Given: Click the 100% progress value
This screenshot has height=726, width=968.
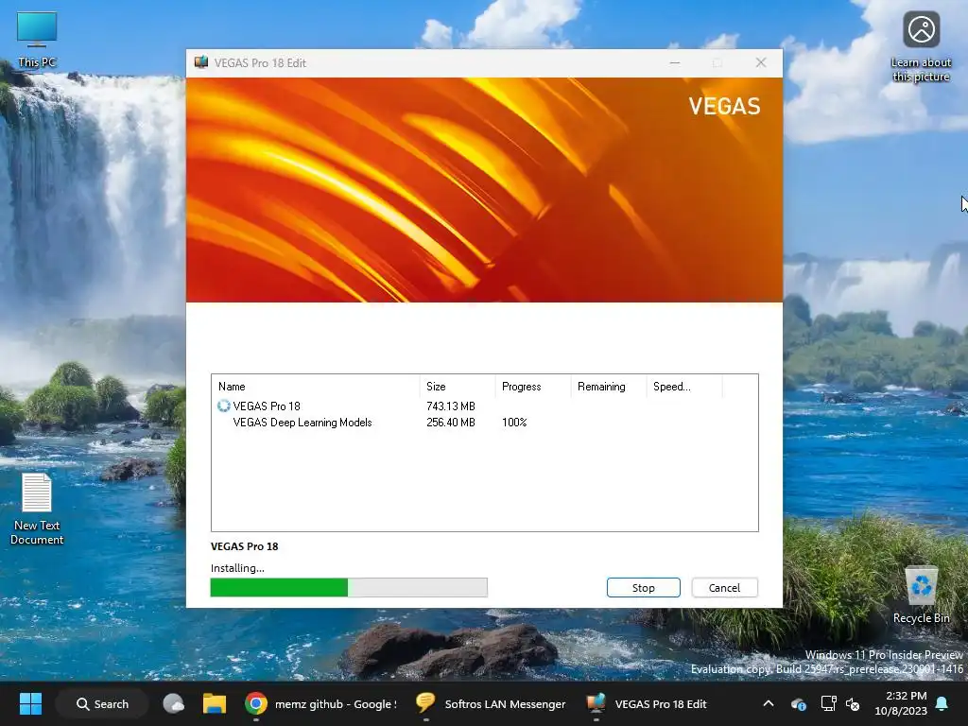Looking at the screenshot, I should coord(514,423).
